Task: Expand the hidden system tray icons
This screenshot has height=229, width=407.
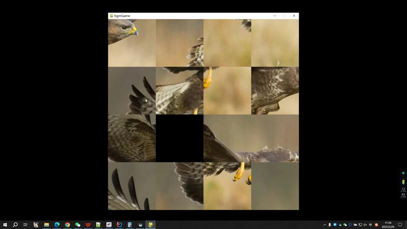Action: (x=325, y=225)
